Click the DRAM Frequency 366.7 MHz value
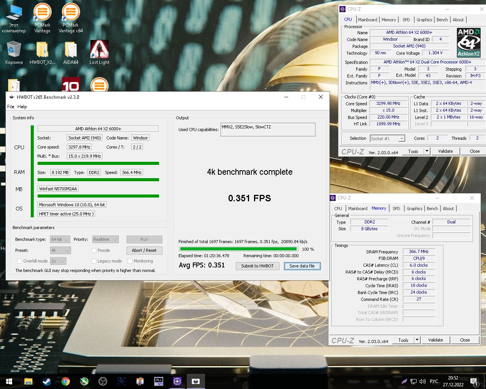Image resolution: width=486 pixels, height=389 pixels. [419, 251]
